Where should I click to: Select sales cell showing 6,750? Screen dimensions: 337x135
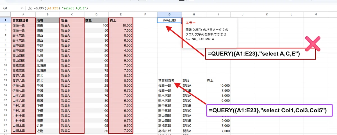pos(121,91)
